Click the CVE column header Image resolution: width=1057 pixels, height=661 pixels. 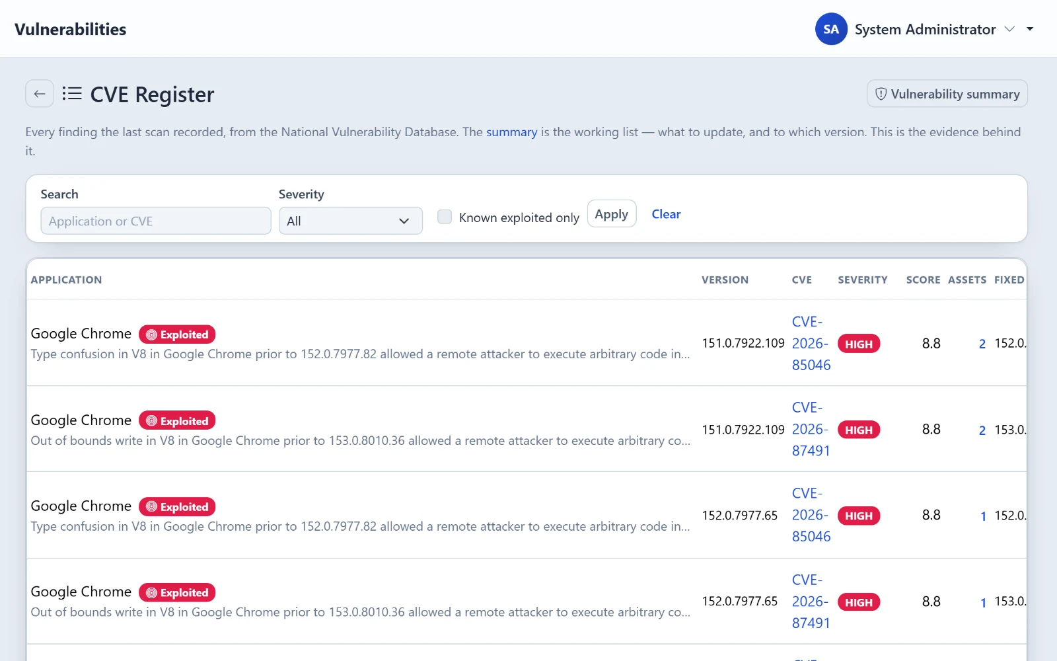802,280
